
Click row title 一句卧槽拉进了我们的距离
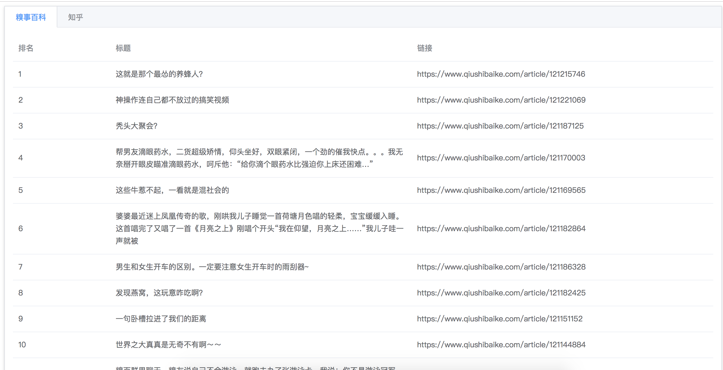[x=161, y=319]
